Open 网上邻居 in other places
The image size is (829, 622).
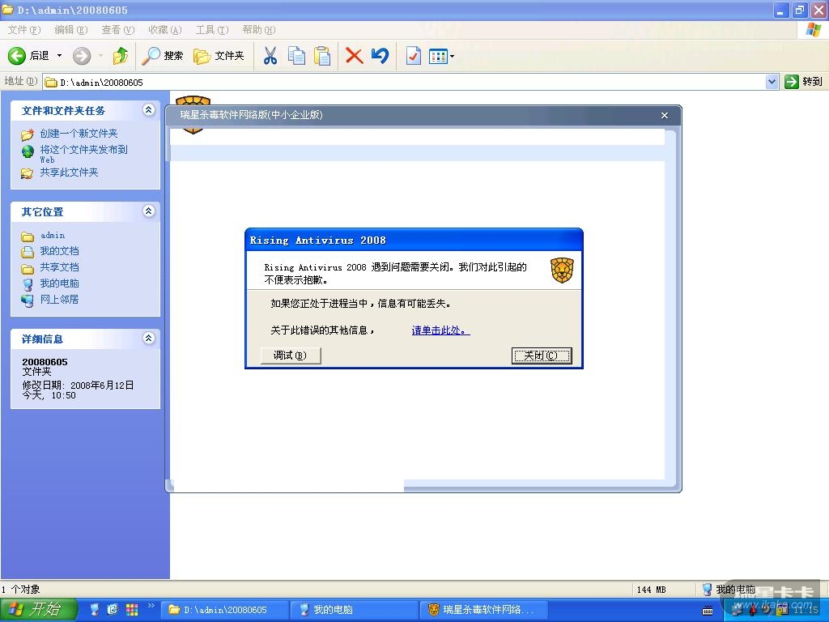tap(59, 300)
